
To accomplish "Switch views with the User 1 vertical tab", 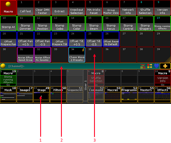I will 85,85.
